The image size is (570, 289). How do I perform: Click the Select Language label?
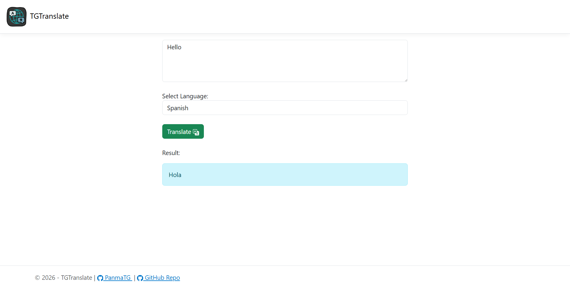point(185,96)
